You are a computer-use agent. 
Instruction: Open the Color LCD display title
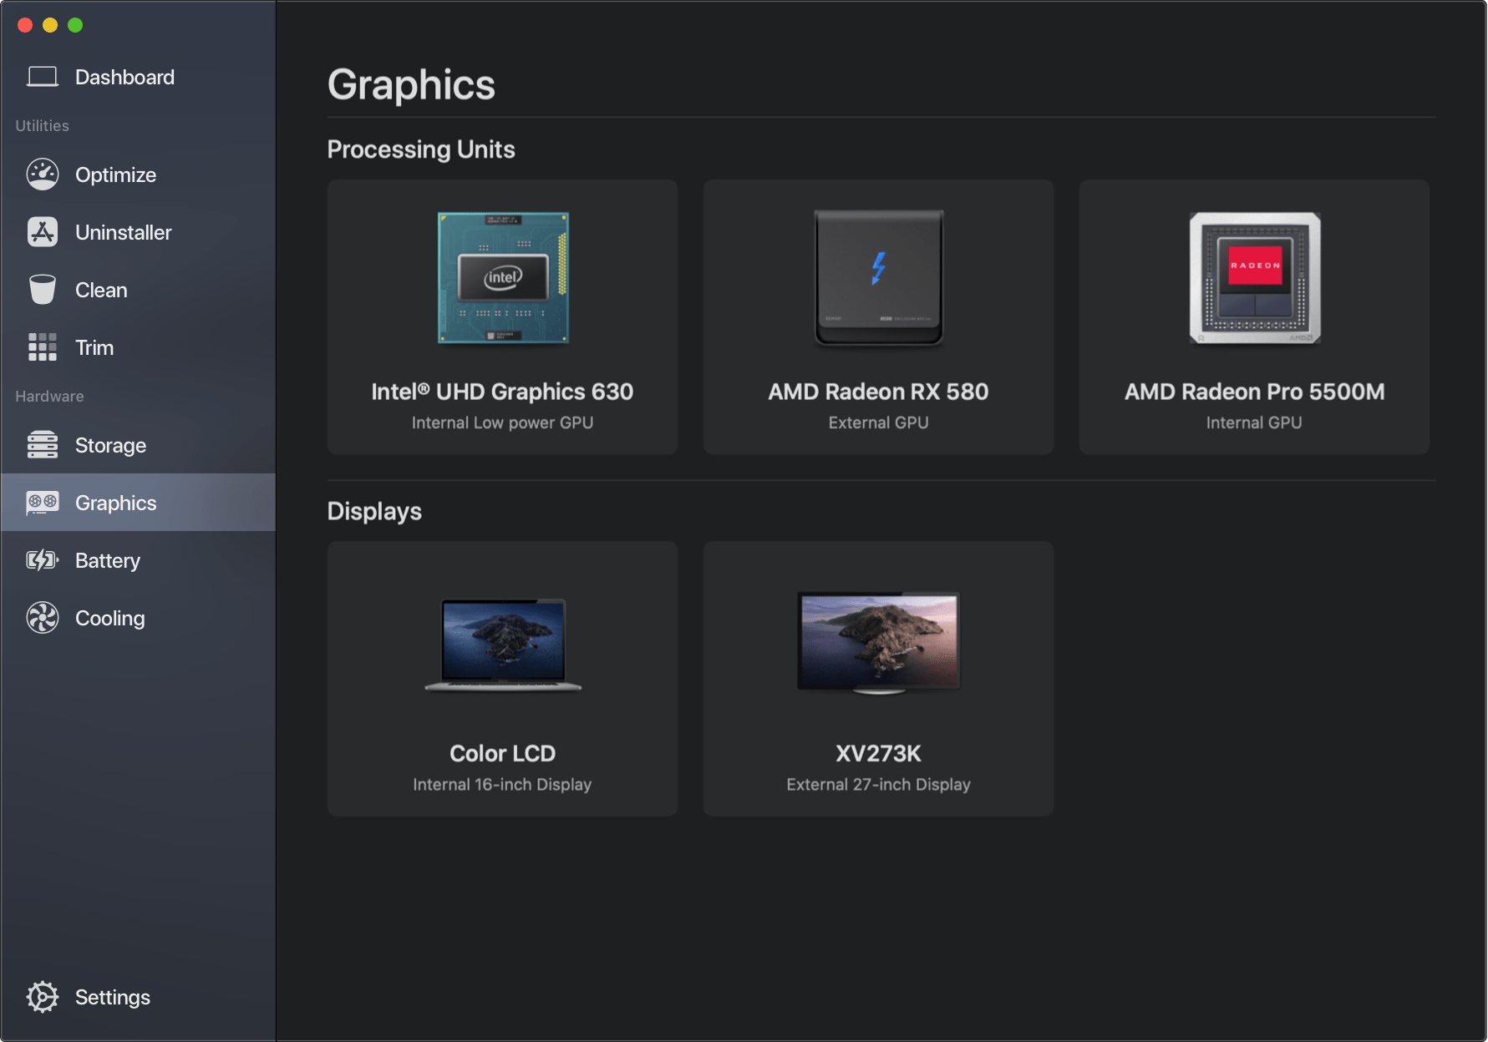click(502, 753)
